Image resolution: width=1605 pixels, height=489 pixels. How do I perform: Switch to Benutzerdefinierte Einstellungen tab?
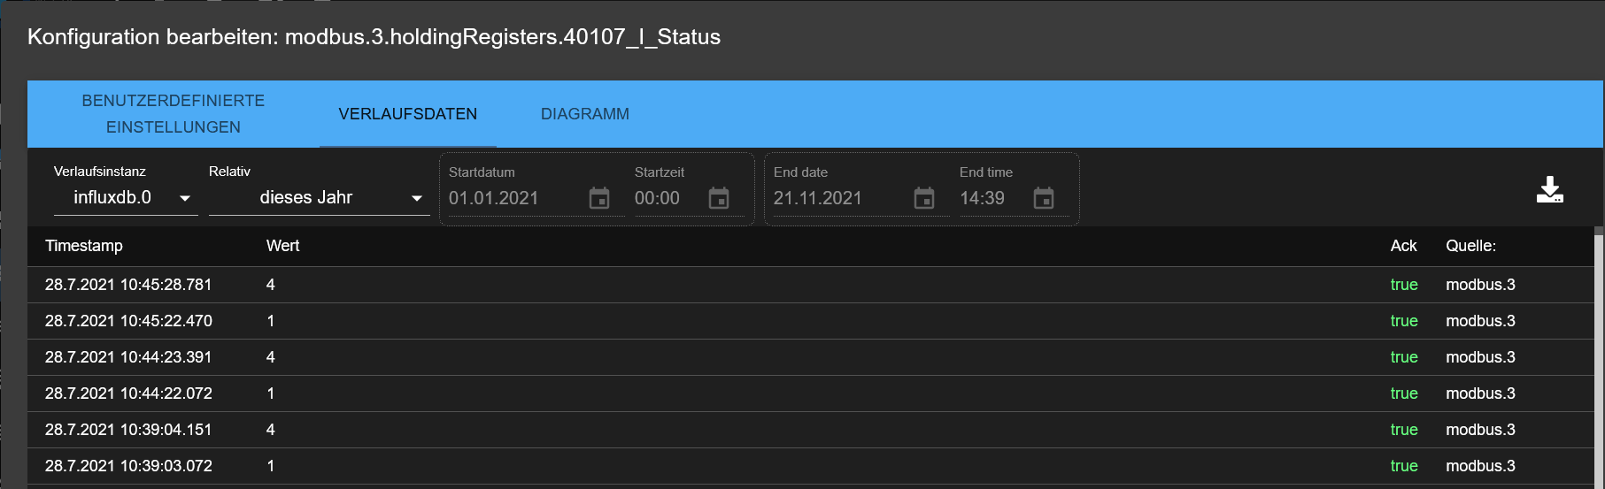click(174, 114)
